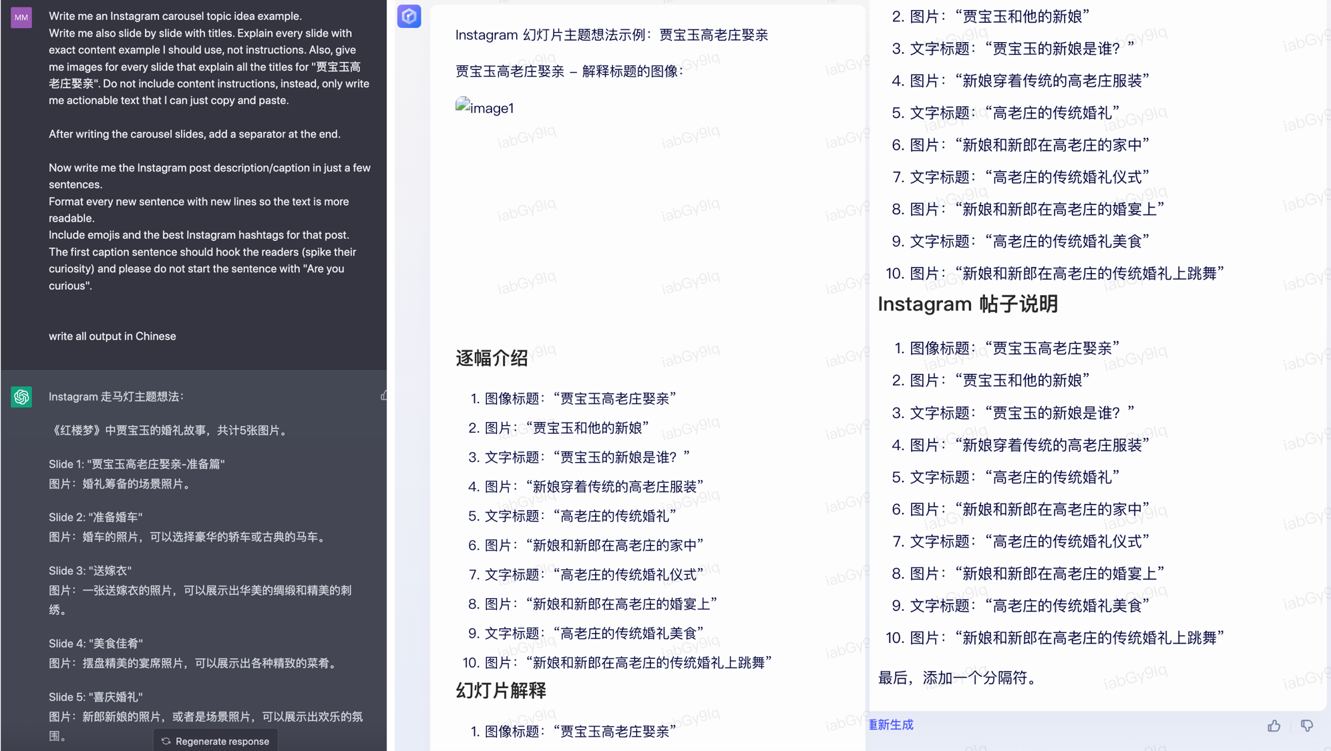Click the blue hexagon assistant avatar icon
Image resolution: width=1331 pixels, height=751 pixels.
pos(409,16)
